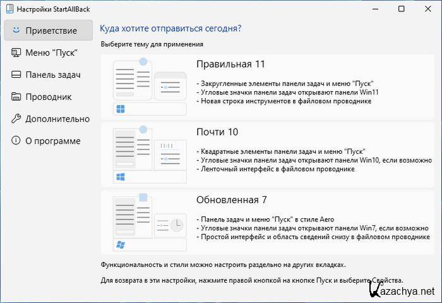The image size is (442, 303).
Task: Go to the Панель задач section
Action: 53,75
